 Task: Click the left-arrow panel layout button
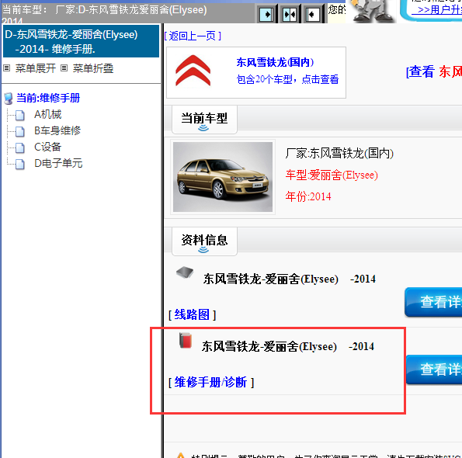[x=312, y=14]
